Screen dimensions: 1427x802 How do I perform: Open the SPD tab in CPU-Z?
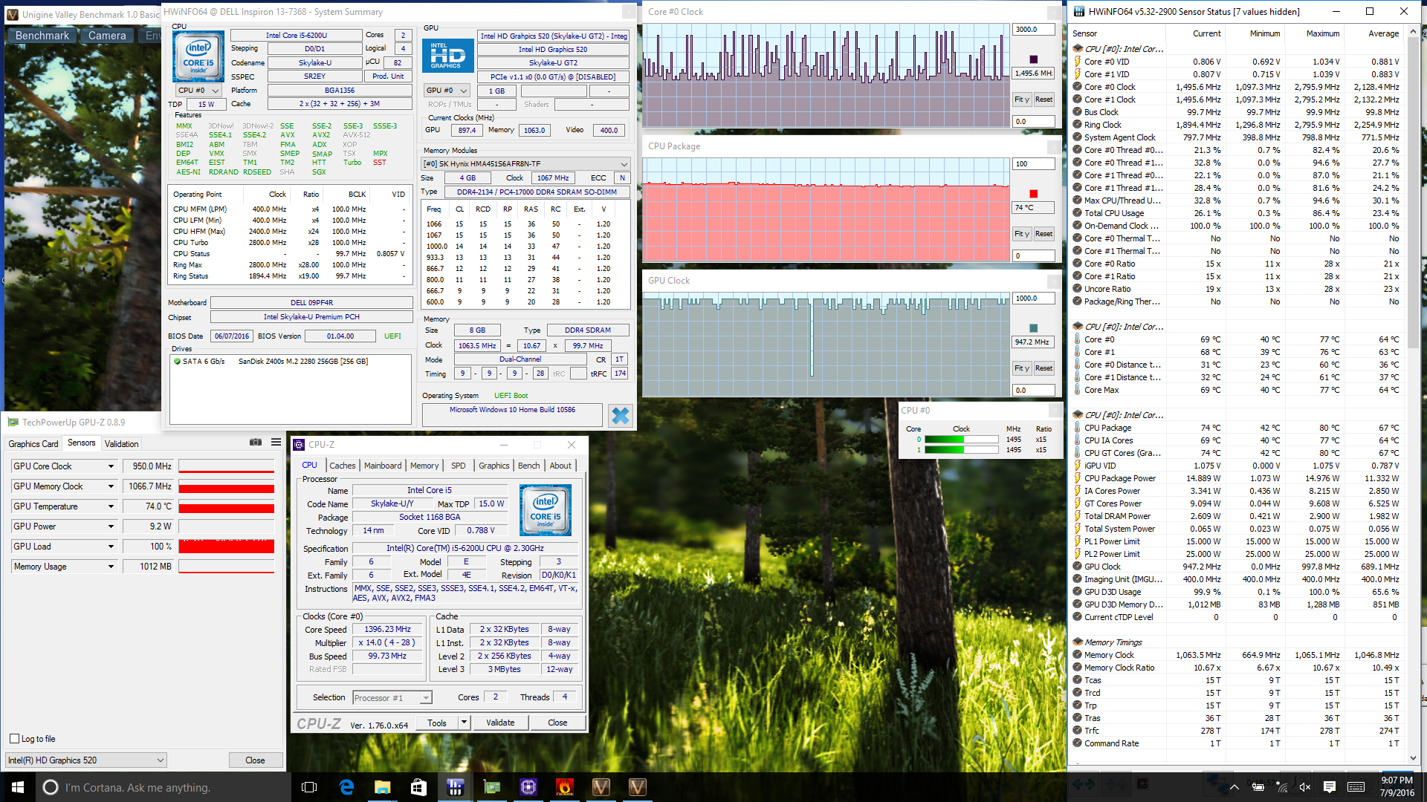(x=459, y=466)
